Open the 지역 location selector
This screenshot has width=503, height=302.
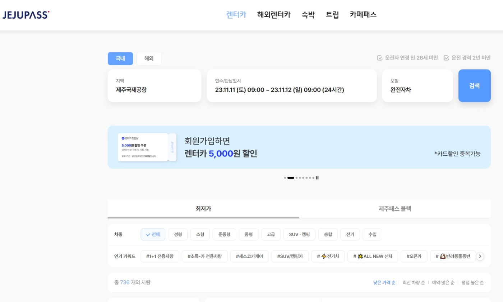coord(154,86)
